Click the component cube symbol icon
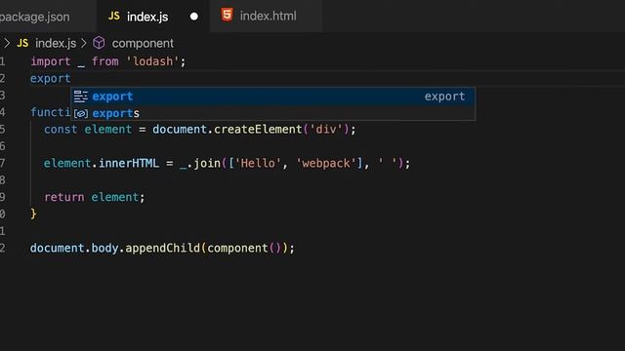The image size is (625, 351). pyautogui.click(x=99, y=43)
